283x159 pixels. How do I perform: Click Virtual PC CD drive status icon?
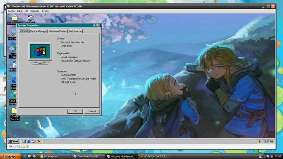pyautogui.click(x=15, y=146)
